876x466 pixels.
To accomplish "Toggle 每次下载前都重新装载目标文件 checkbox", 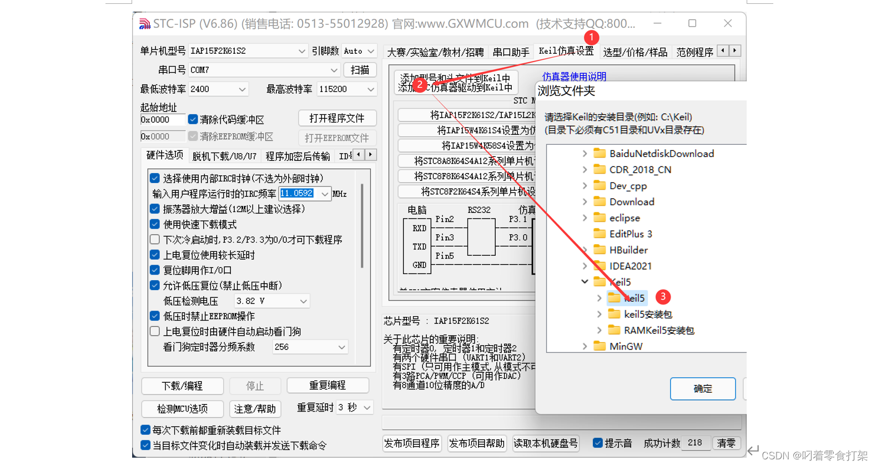I will (145, 430).
